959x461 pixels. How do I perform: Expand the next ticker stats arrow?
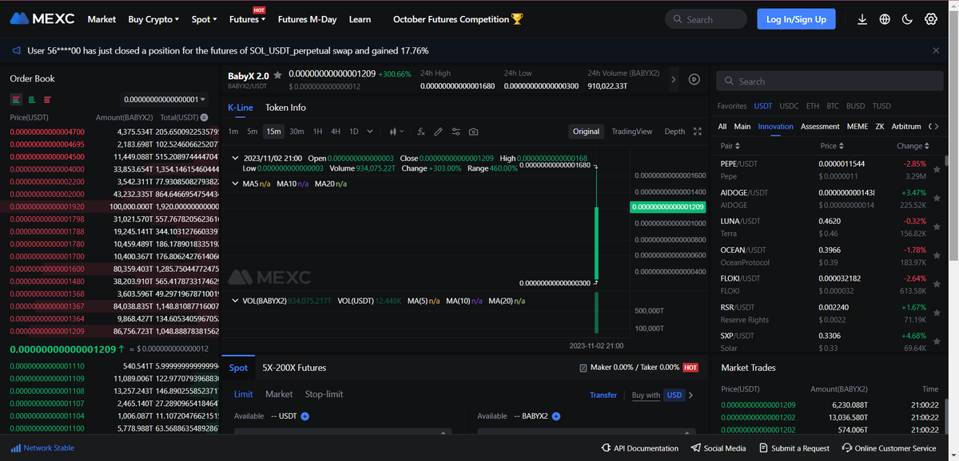coord(674,79)
